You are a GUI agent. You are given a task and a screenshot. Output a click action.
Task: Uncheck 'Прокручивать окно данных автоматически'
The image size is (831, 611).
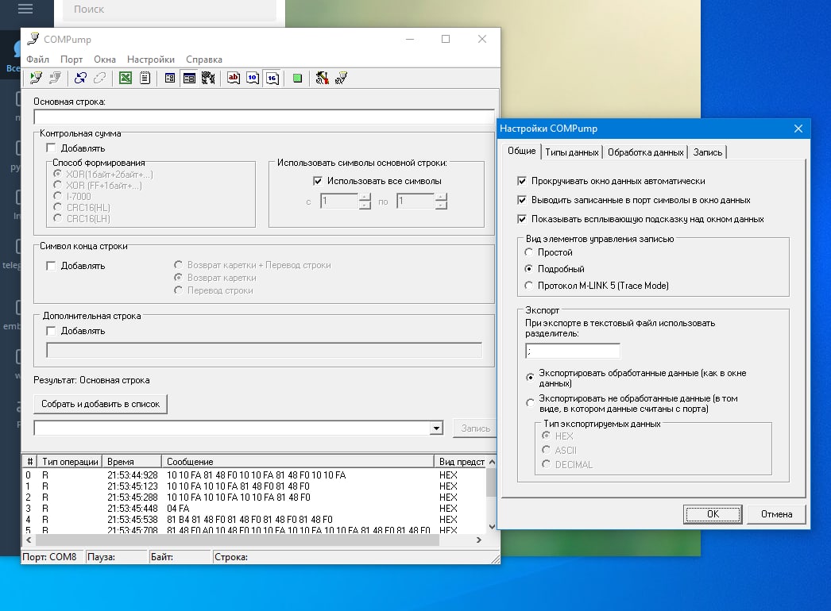pyautogui.click(x=522, y=181)
